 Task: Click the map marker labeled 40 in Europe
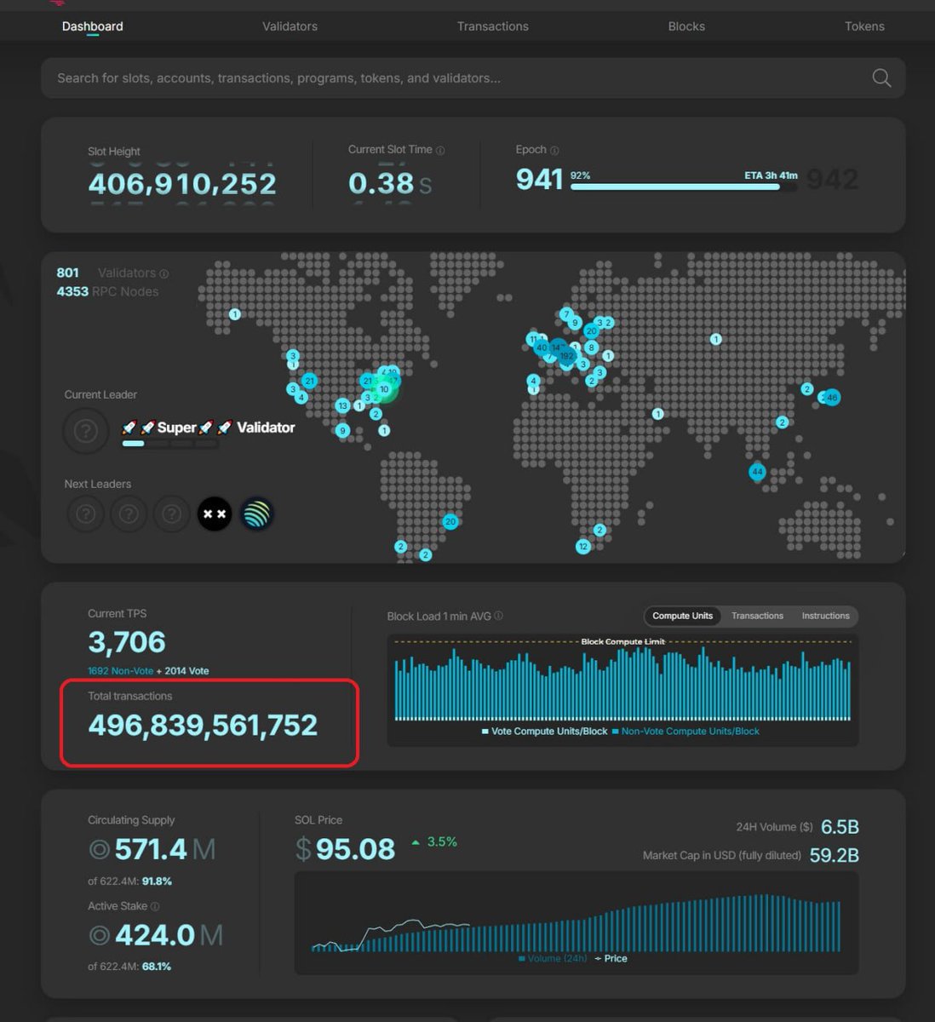(542, 347)
